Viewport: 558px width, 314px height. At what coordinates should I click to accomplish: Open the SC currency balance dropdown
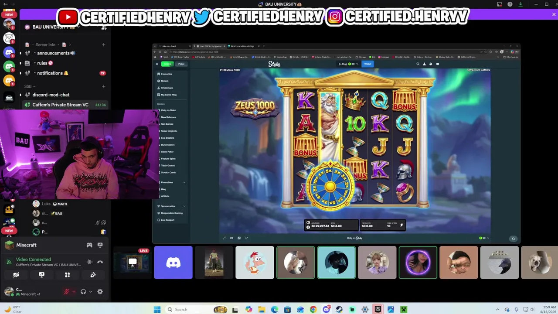(x=348, y=64)
